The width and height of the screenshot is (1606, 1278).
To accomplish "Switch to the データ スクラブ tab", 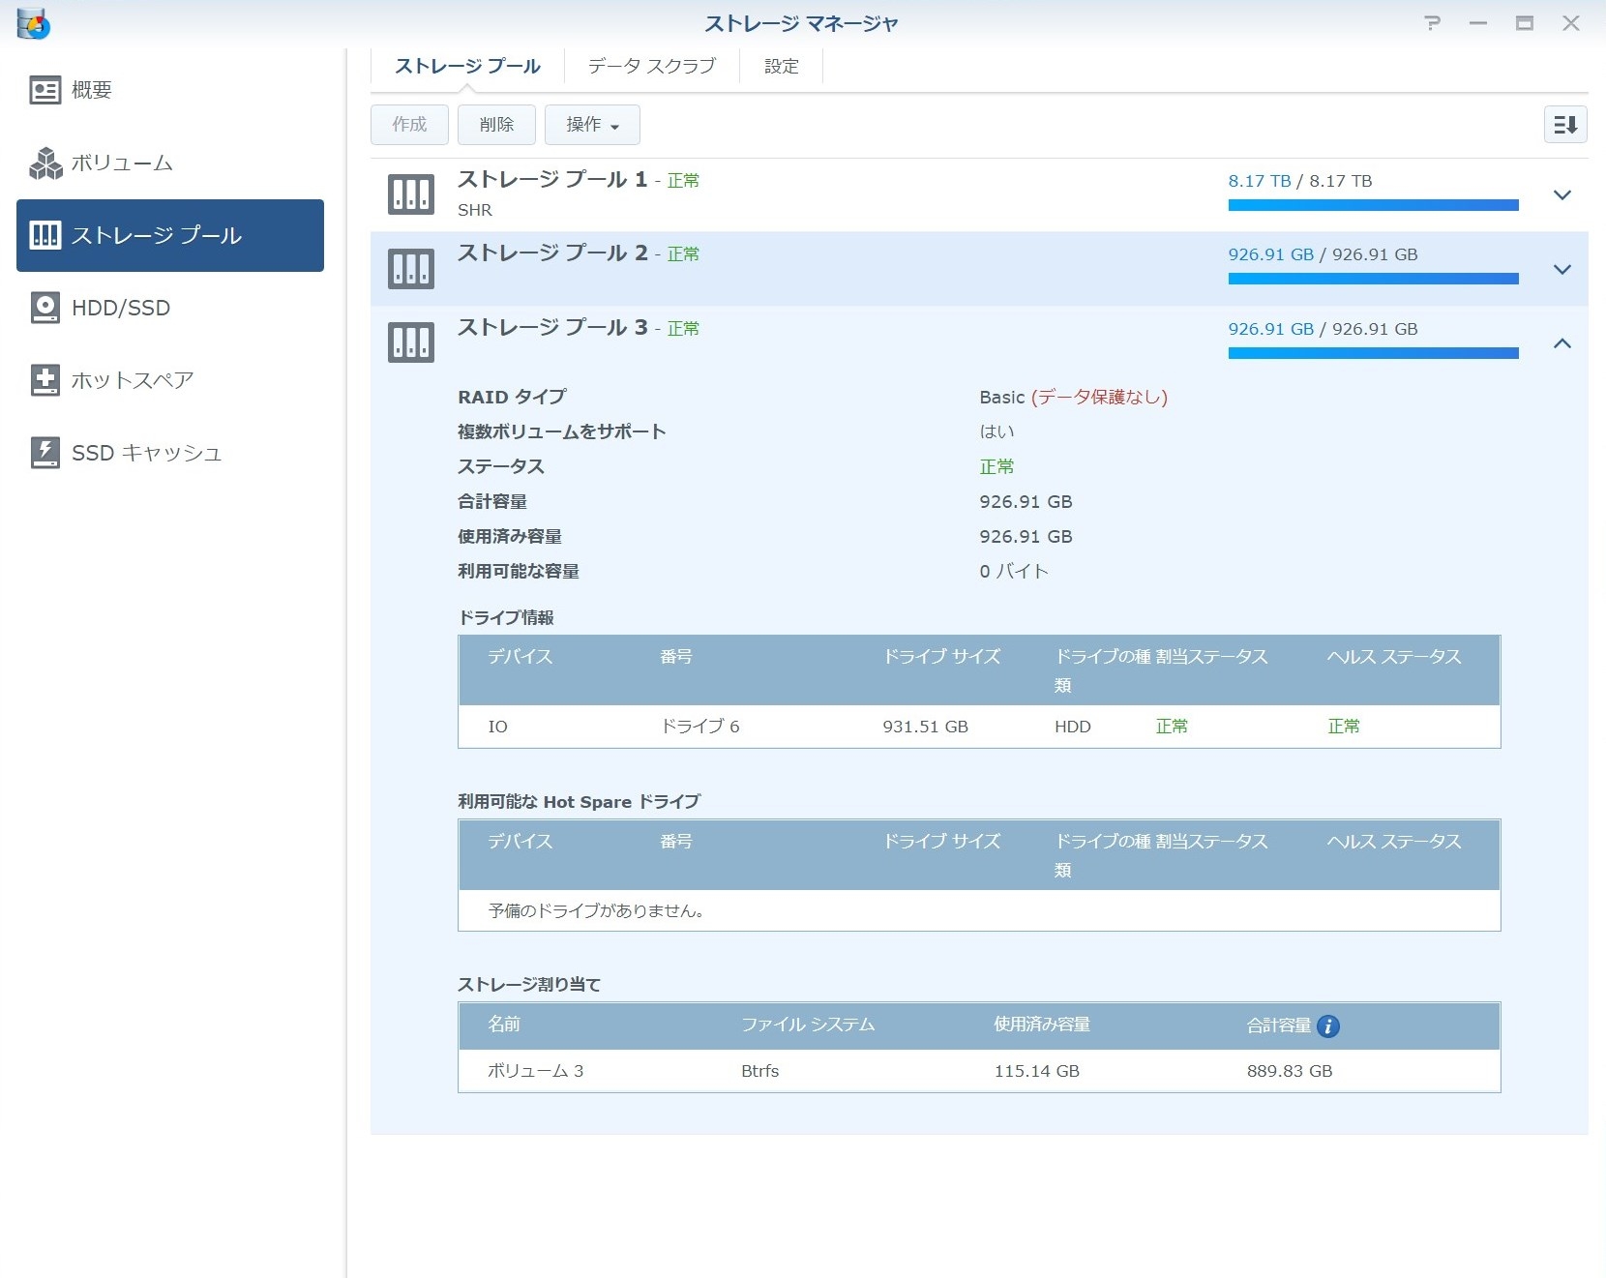I will coord(651,66).
